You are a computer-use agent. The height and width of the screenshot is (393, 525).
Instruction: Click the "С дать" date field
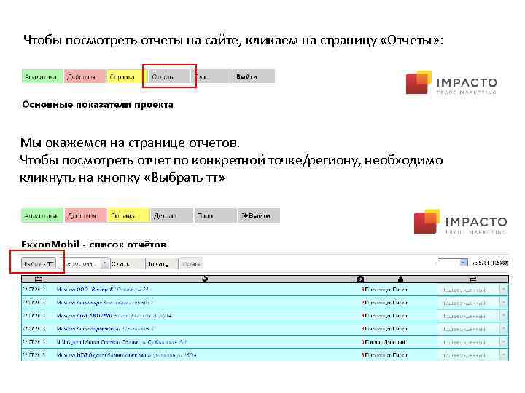point(127,263)
